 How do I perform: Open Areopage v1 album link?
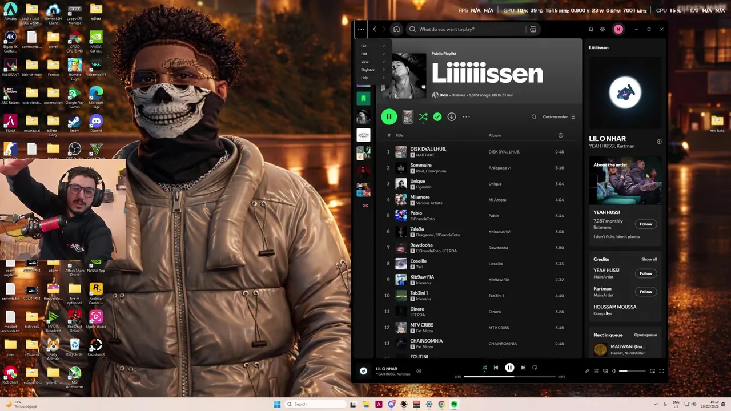click(x=500, y=168)
